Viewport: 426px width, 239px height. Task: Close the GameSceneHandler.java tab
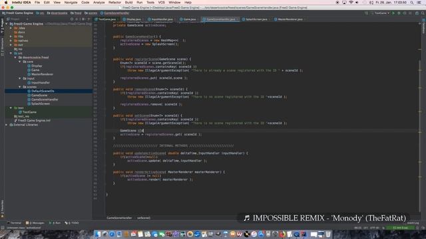pos(238,19)
